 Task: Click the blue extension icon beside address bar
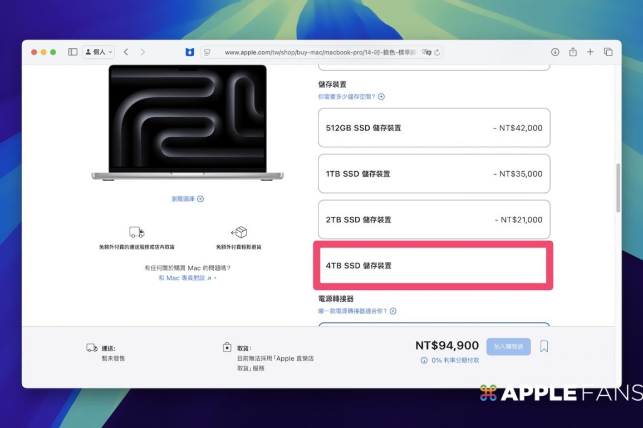click(x=190, y=52)
